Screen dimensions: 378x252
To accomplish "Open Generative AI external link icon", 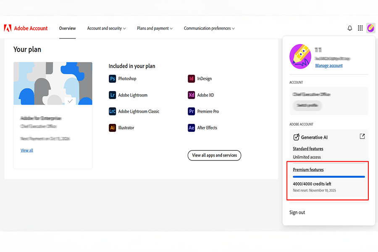I will click(362, 136).
